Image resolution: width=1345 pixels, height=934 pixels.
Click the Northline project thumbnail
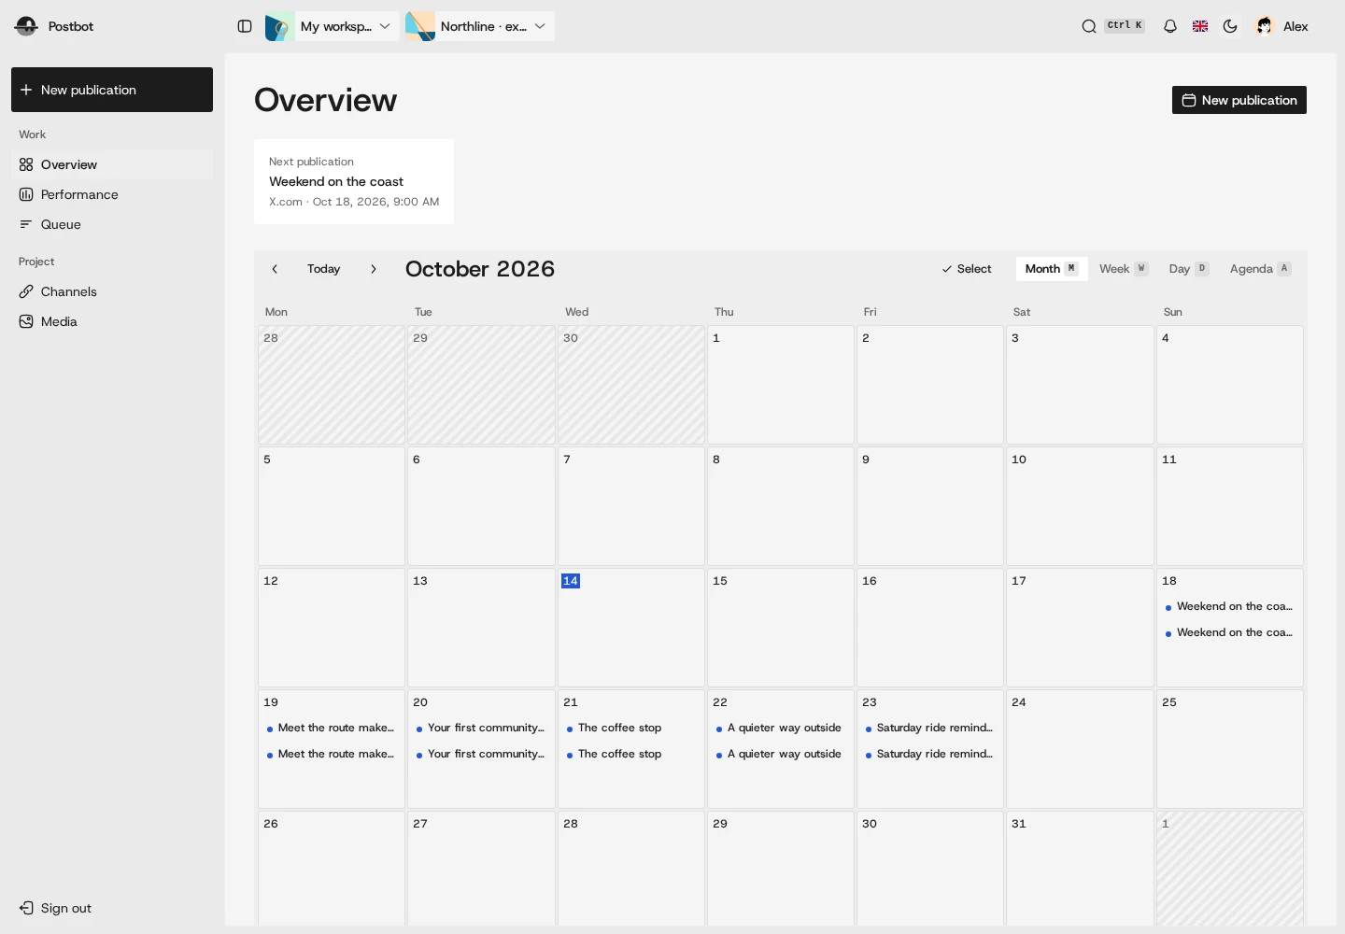(x=420, y=26)
